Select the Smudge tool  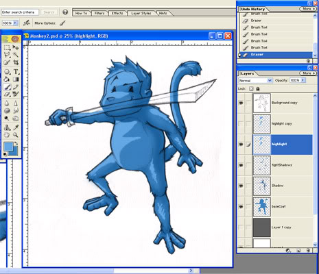(16, 111)
